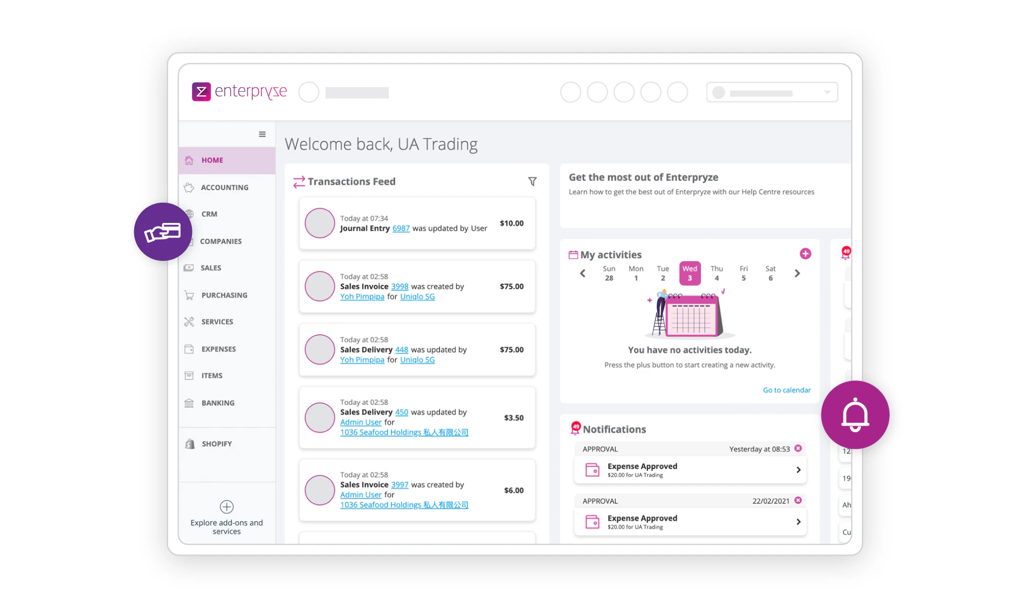Switch to the Home section
This screenshot has width=1029, height=608.
212,160
